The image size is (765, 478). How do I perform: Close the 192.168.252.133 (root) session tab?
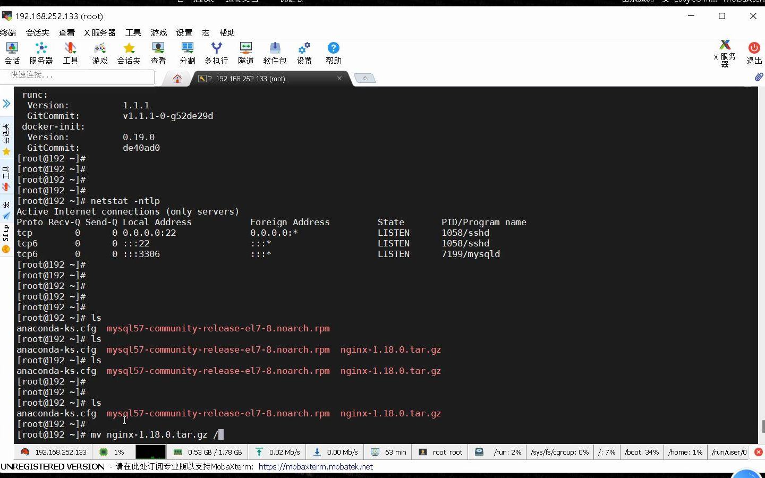(339, 78)
